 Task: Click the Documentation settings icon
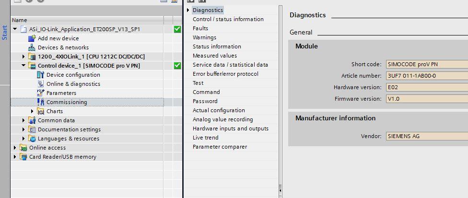[x=32, y=129]
